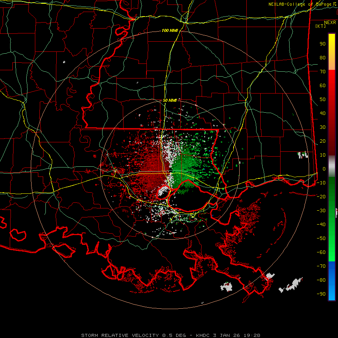
Task: Select the 10 value on velocity scale
Action: coord(323,155)
